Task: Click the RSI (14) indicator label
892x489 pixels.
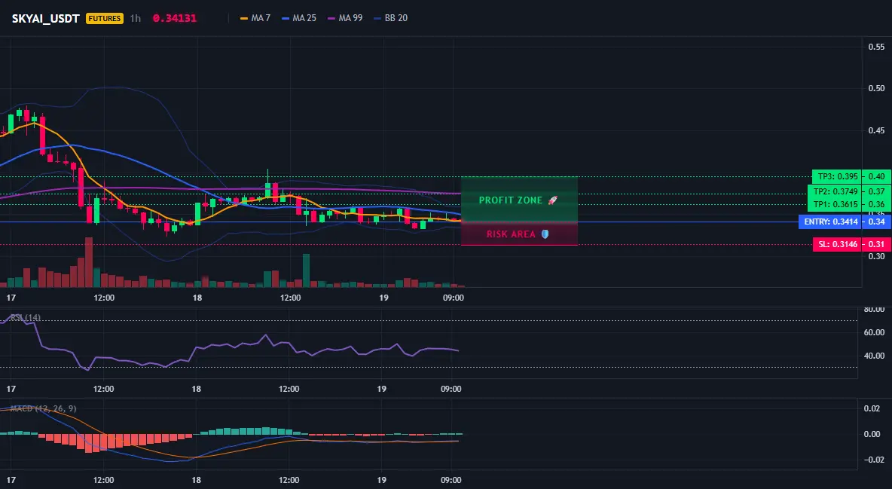Action: (26, 318)
